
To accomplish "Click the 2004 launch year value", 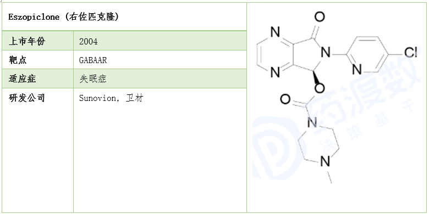I will click(88, 42).
